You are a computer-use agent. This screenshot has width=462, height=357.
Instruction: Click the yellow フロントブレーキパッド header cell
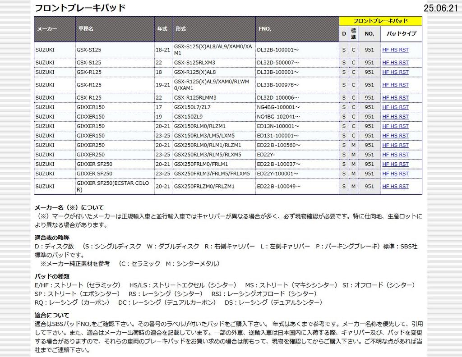[x=380, y=21]
